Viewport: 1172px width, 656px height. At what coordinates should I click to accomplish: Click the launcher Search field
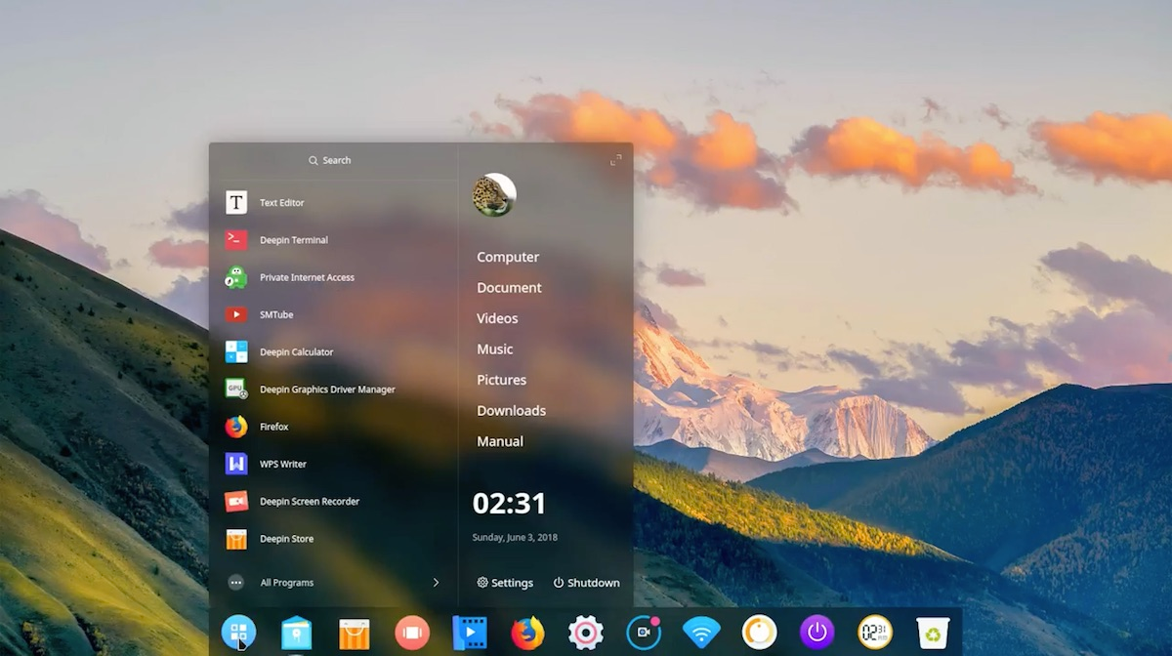(x=330, y=160)
